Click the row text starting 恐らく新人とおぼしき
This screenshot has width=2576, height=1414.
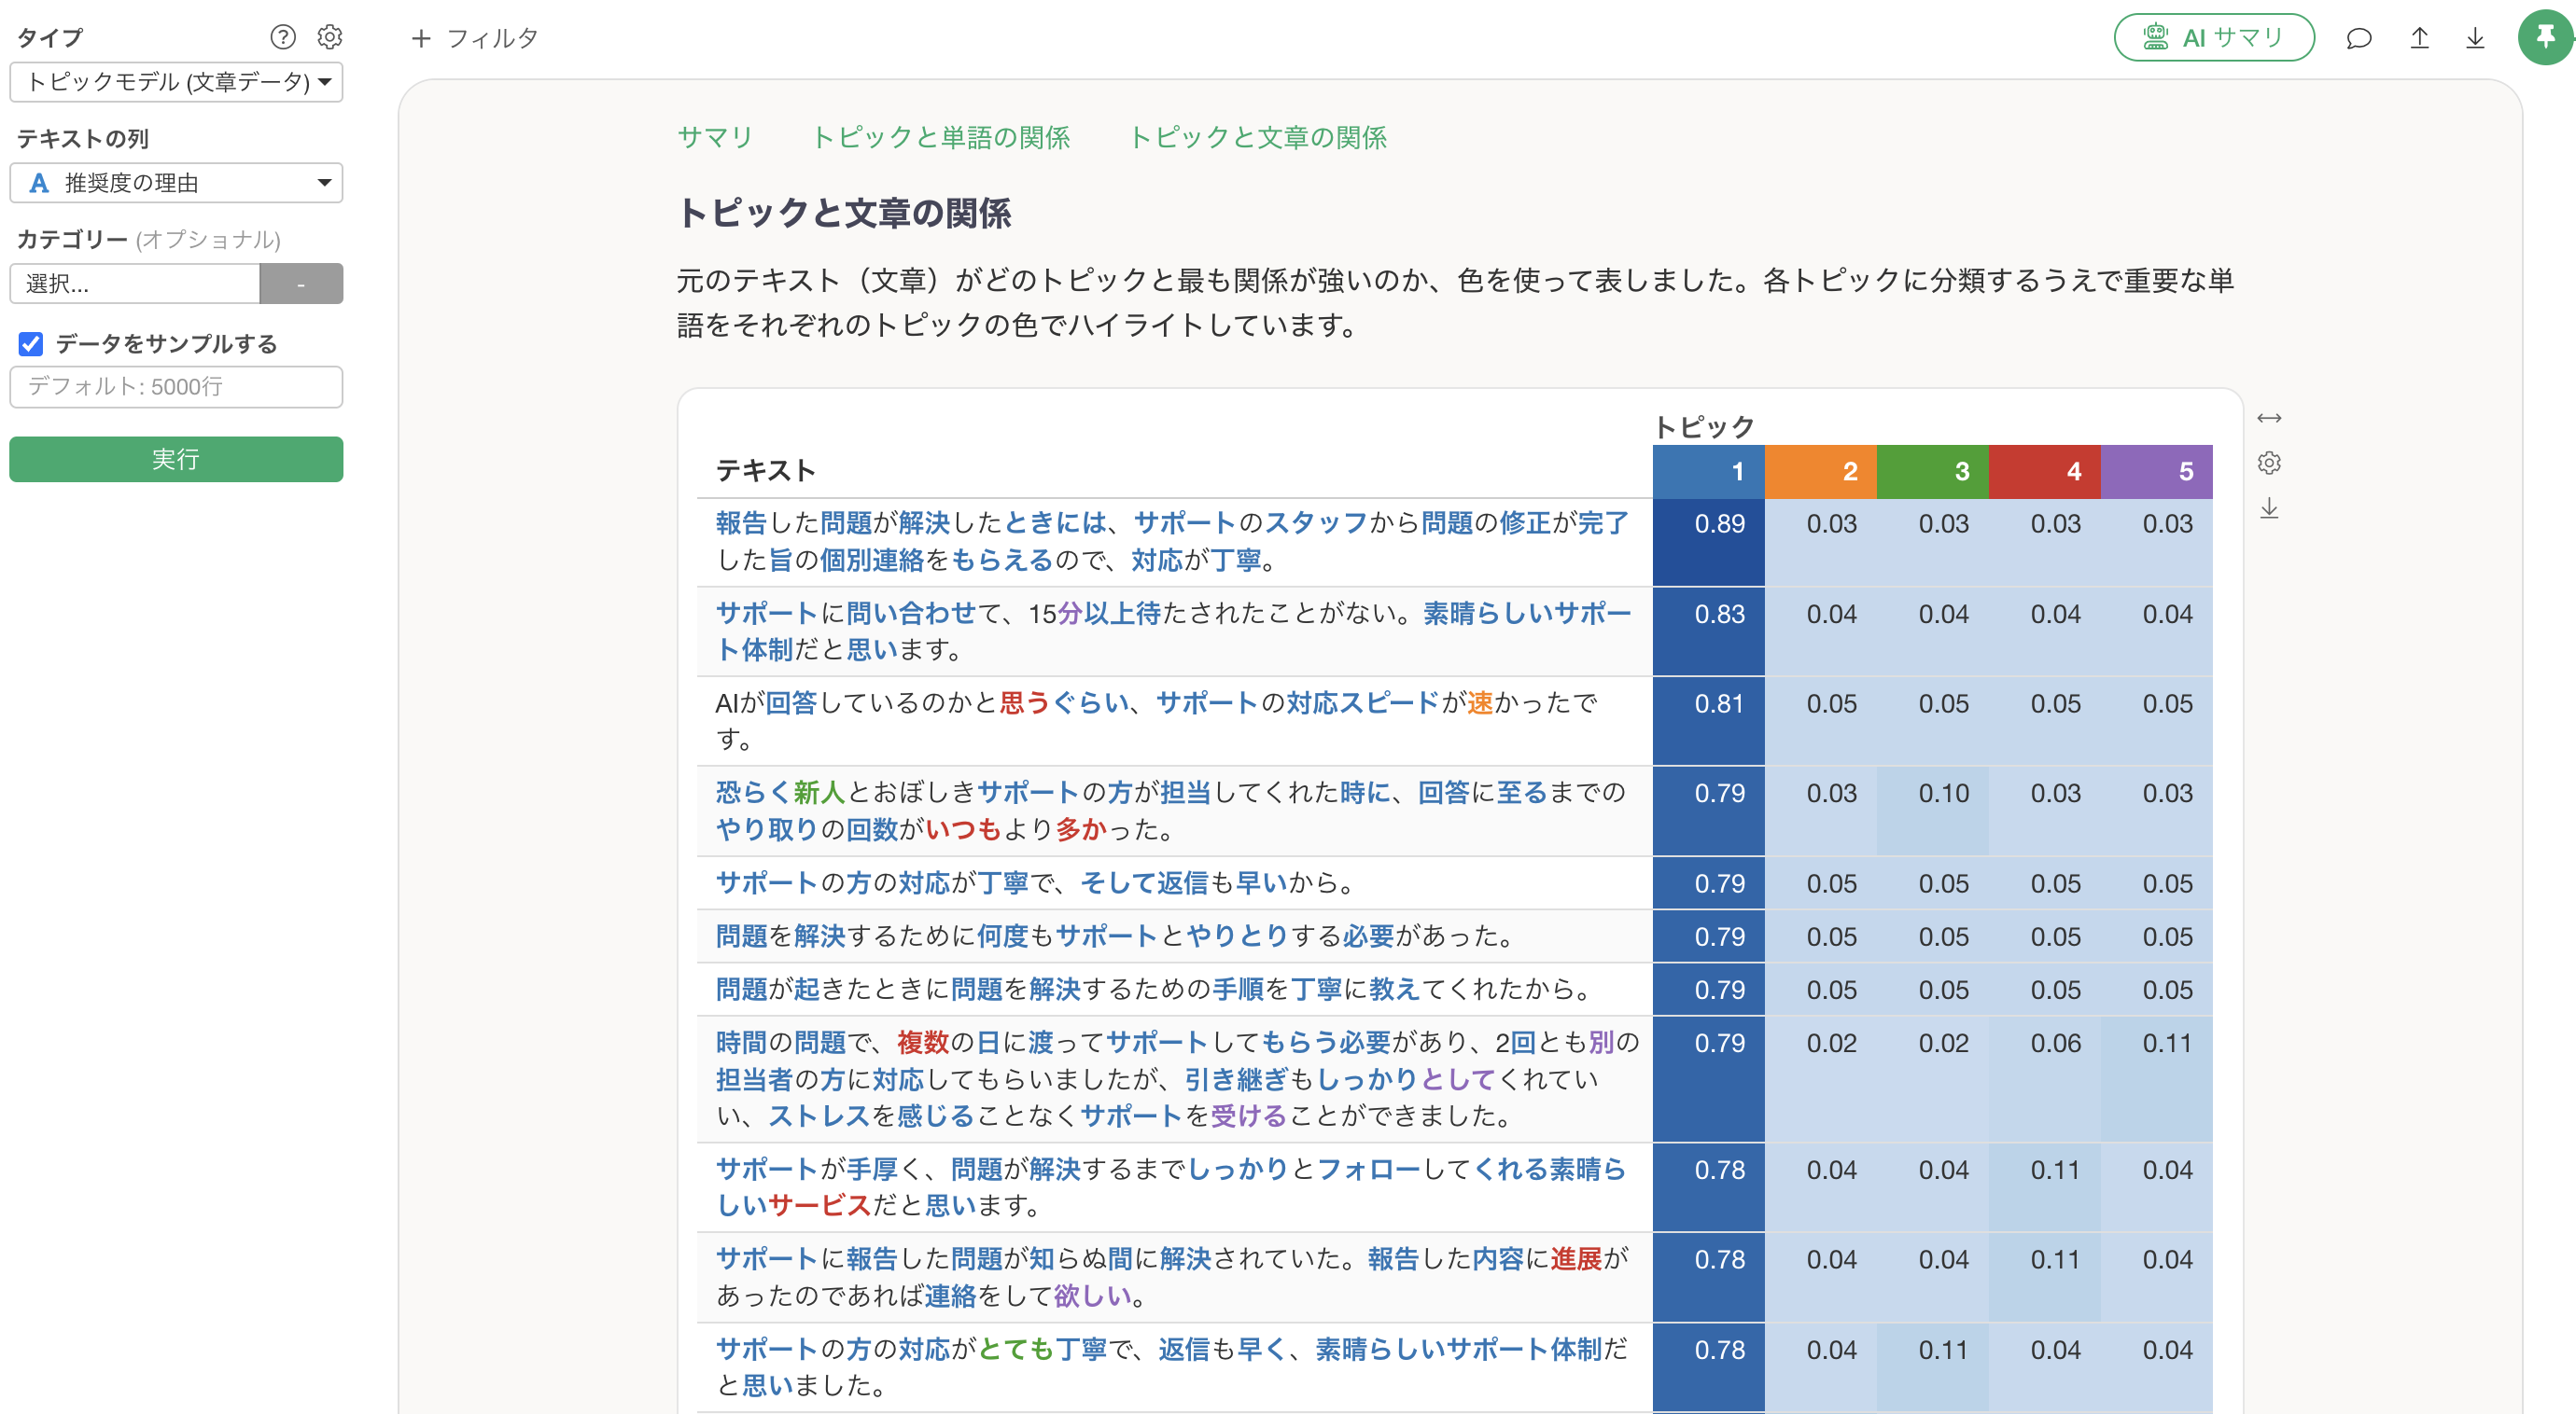click(x=1171, y=811)
